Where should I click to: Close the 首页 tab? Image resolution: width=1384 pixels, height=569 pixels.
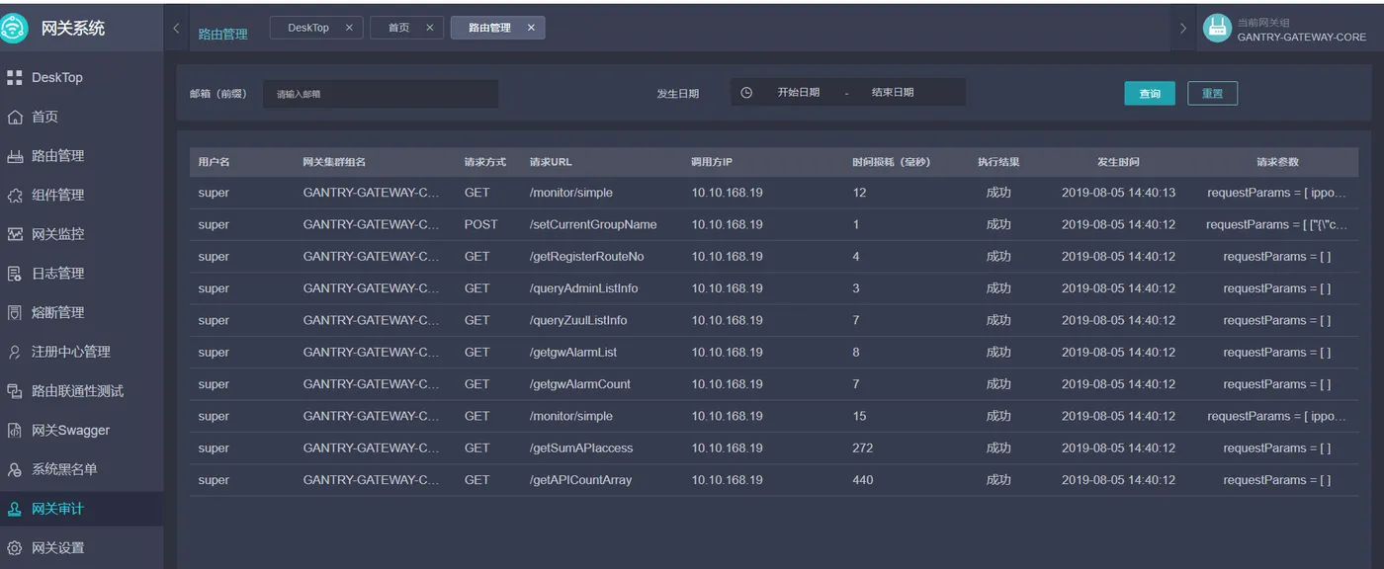point(429,28)
